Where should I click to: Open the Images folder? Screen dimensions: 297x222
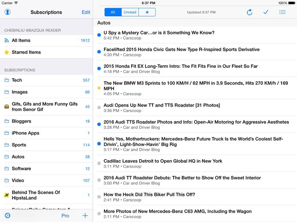47,92
